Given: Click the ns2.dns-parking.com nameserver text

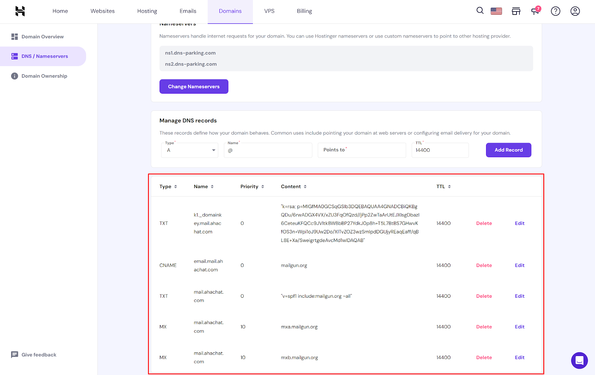Looking at the screenshot, I should (x=191, y=64).
